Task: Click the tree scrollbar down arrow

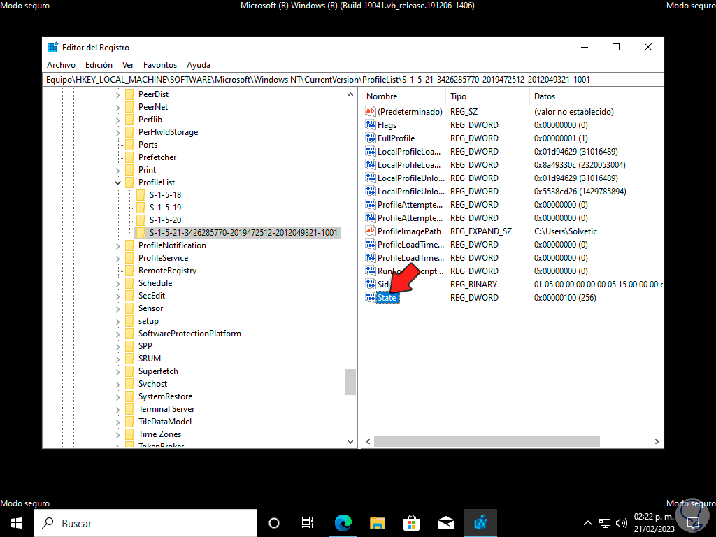Action: pos(350,442)
